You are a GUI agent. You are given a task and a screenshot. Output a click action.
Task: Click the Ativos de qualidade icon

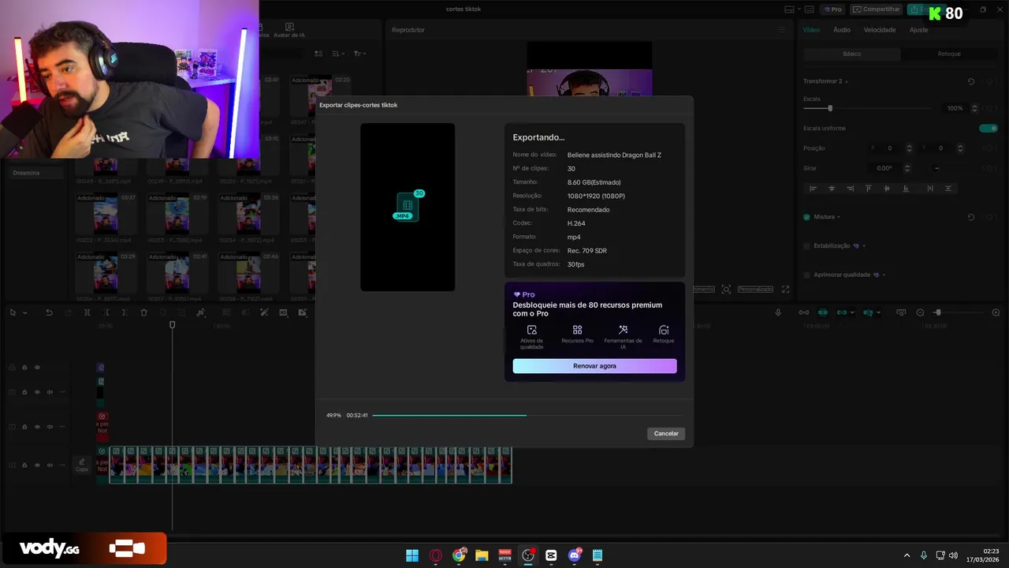pyautogui.click(x=532, y=330)
